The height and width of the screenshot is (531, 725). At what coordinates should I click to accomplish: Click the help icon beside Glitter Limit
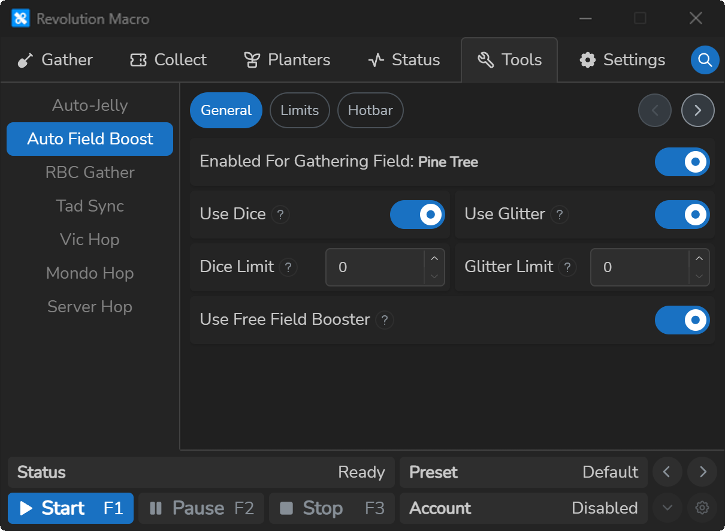point(567,267)
